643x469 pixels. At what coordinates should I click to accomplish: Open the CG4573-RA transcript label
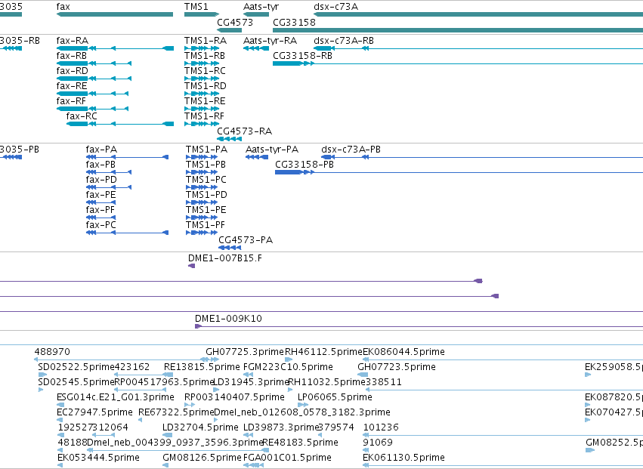[244, 131]
